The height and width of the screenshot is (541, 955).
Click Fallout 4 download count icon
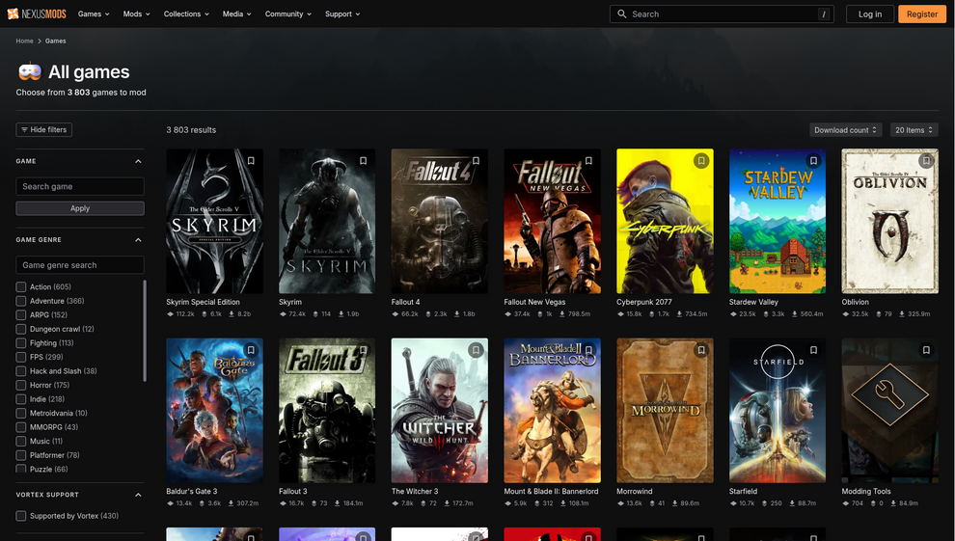coord(457,314)
